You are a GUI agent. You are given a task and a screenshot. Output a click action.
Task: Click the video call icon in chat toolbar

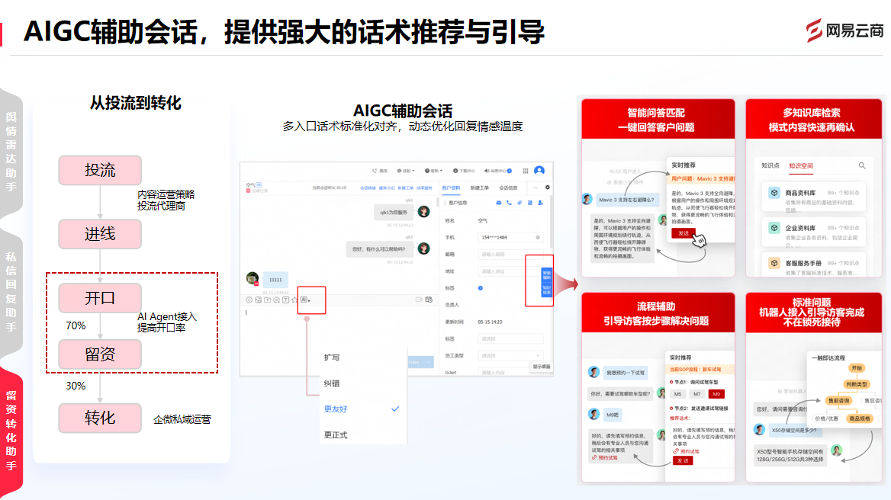(x=419, y=300)
